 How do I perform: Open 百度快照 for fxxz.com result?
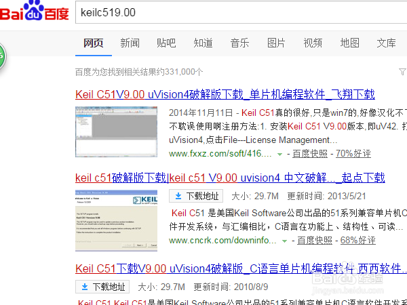(310, 154)
